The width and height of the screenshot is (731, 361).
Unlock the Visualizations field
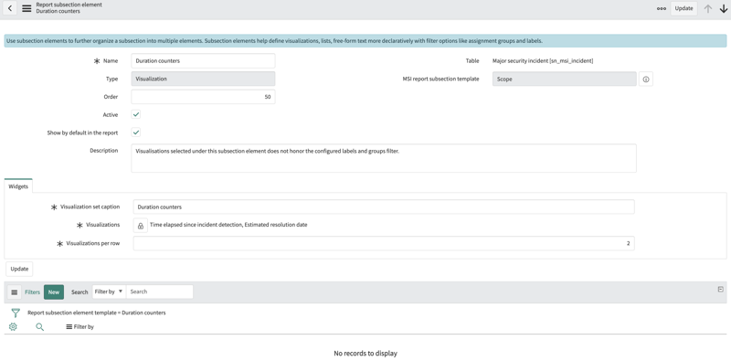coord(141,225)
